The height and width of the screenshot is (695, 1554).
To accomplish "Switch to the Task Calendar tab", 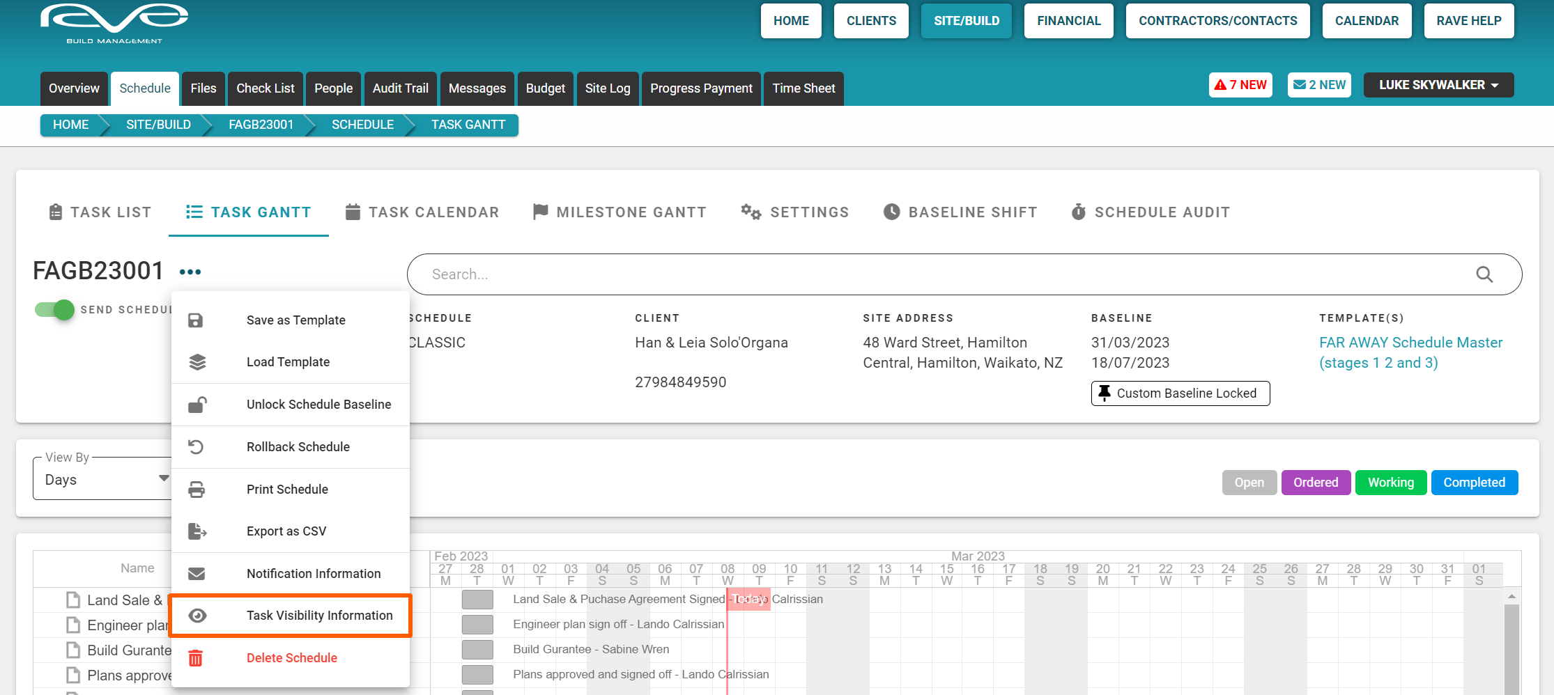I will click(x=422, y=212).
